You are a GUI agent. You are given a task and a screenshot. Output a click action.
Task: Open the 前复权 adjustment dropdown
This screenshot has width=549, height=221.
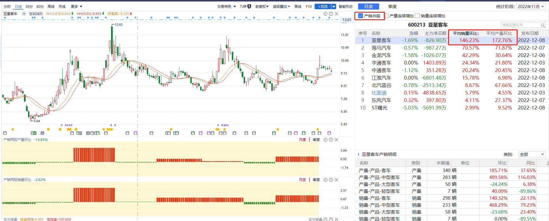click(262, 6)
